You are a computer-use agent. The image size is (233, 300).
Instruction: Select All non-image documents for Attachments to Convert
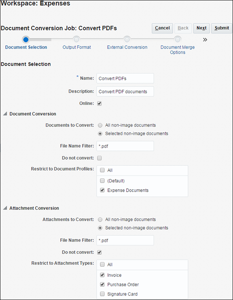coord(100,220)
